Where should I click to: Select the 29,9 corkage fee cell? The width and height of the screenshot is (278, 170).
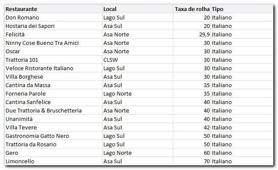203,34
